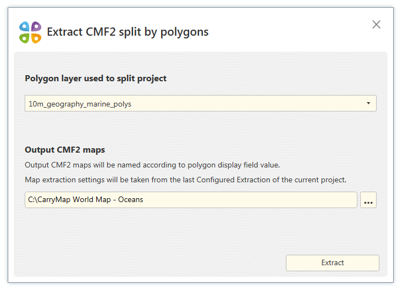This screenshot has width=403, height=291.
Task: Click white header space between title and close
Action: [288, 32]
